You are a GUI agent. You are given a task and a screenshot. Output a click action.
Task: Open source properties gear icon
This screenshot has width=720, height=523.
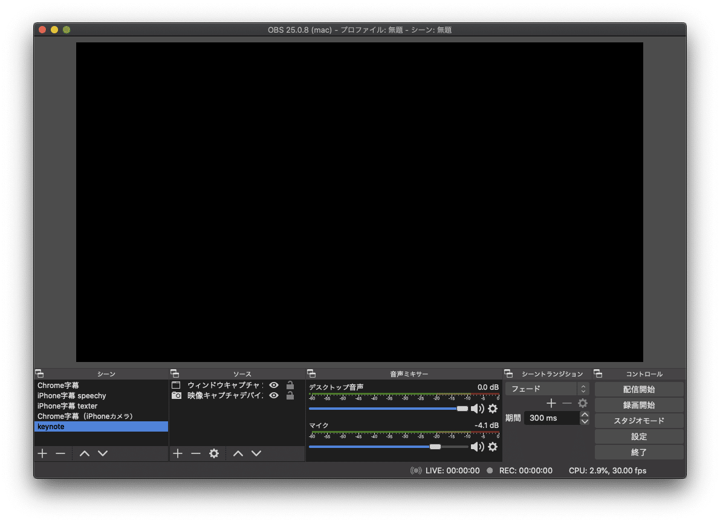coord(214,453)
